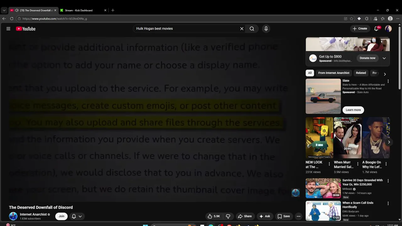
Task: Go back with browser back arrow
Action: tap(4, 19)
